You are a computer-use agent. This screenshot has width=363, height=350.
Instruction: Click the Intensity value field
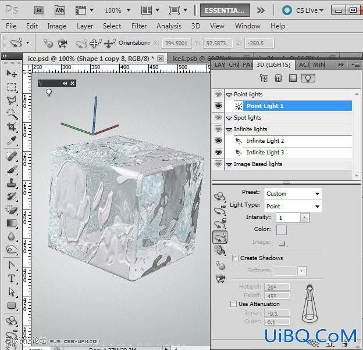[x=288, y=218]
